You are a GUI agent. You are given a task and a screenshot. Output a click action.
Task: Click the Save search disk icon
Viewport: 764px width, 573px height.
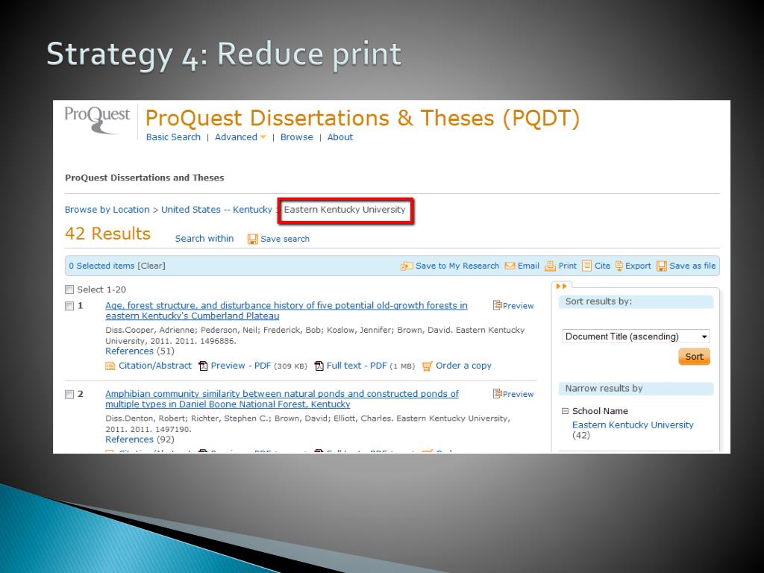tap(252, 239)
